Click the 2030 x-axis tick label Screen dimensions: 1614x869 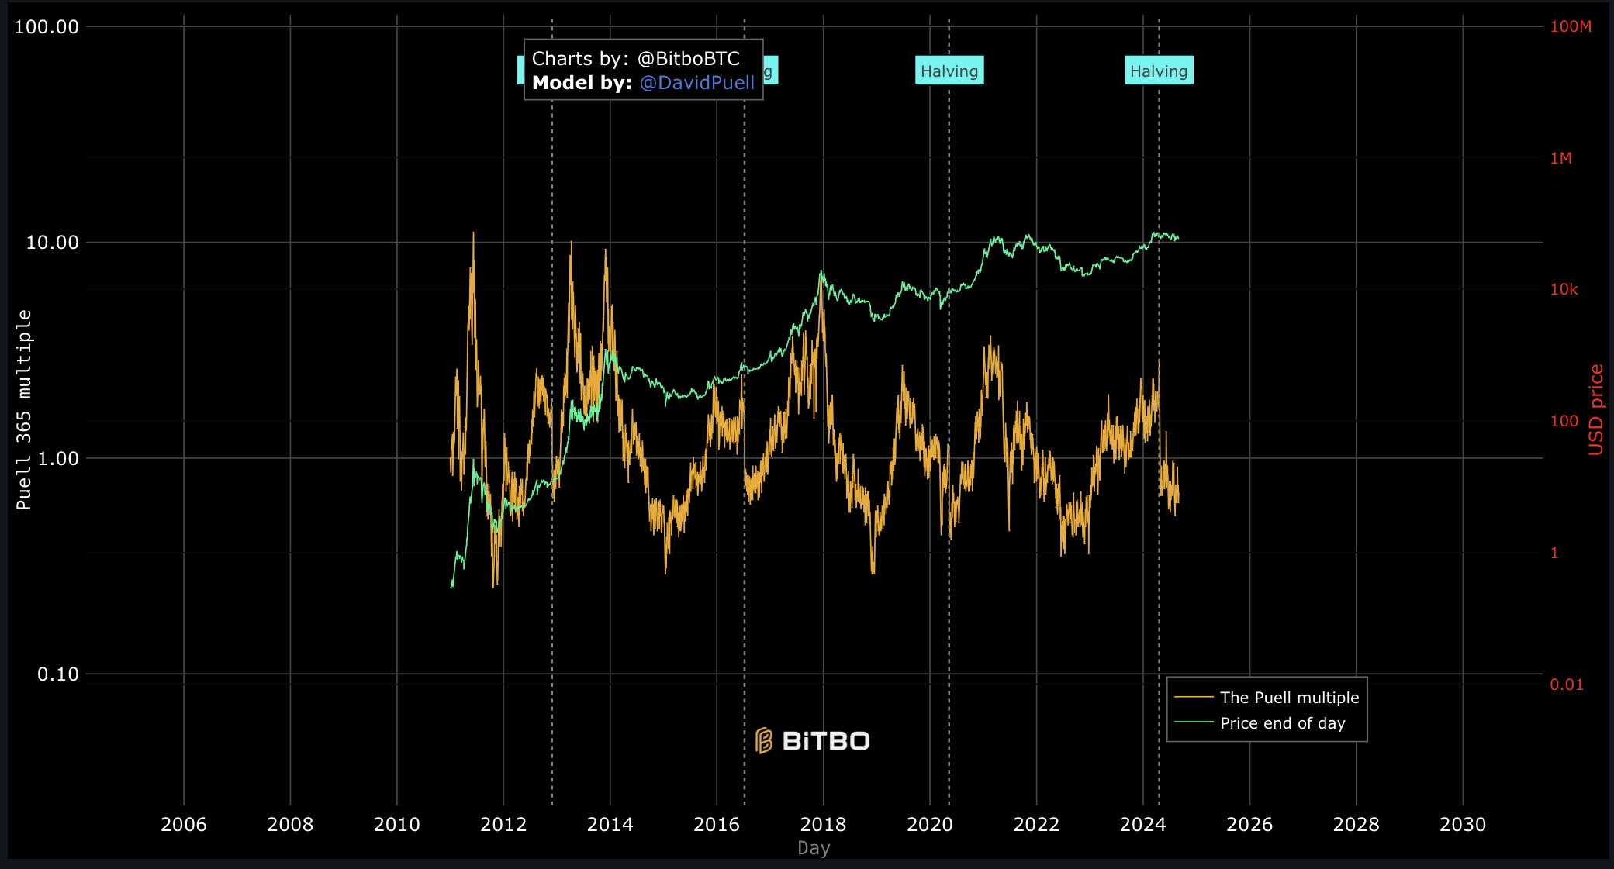coord(1462,825)
